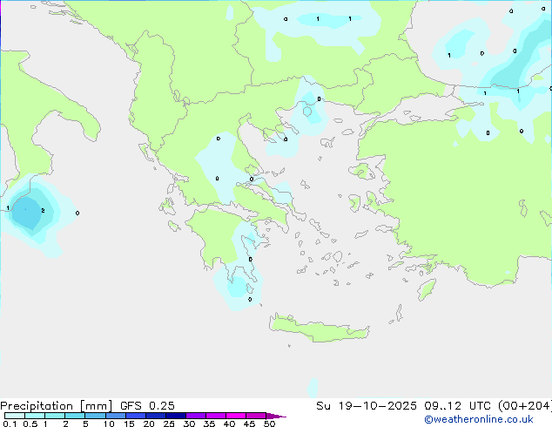
Task: Click the legend tick label "0.1"
Action: [x=10, y=424]
